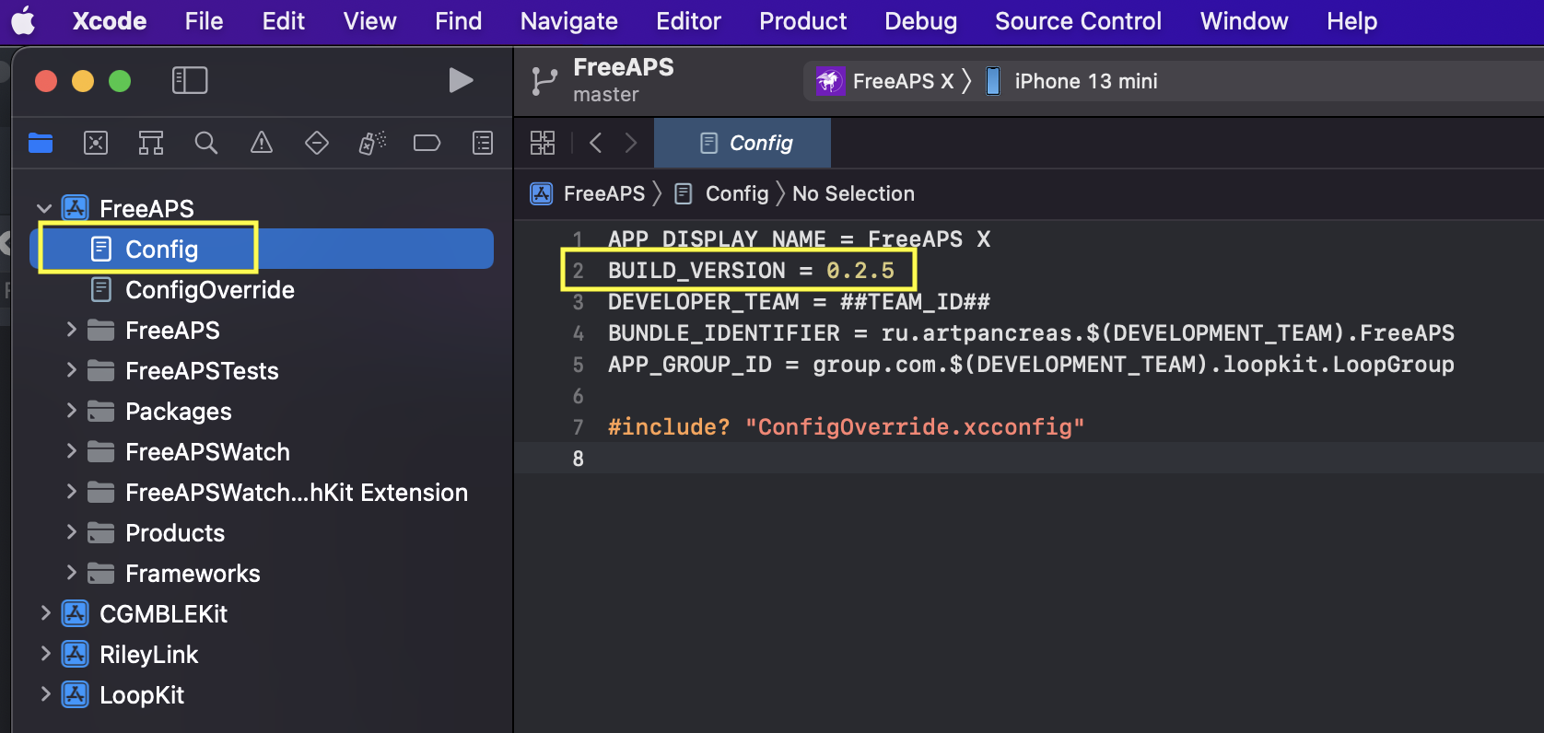The height and width of the screenshot is (733, 1544).
Task: Click the related items grid icon
Action: pos(543,143)
